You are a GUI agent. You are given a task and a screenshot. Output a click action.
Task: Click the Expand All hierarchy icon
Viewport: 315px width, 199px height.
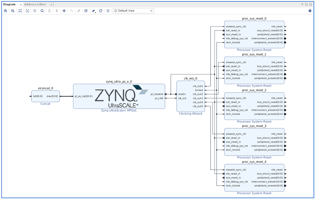click(57, 11)
